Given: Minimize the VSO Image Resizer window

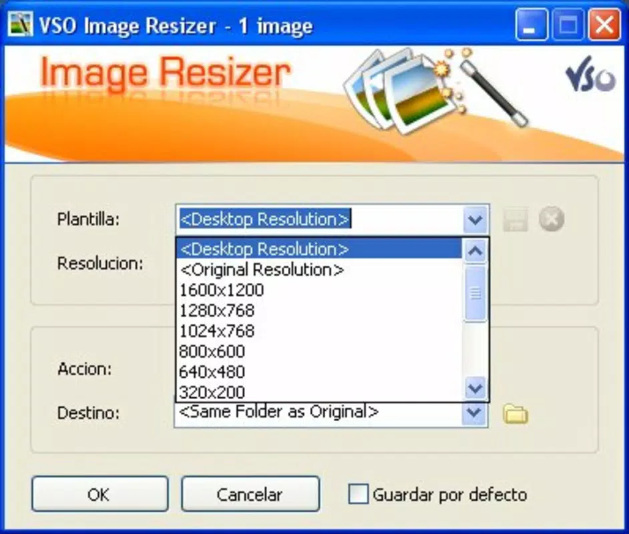Looking at the screenshot, I should click(x=532, y=25).
